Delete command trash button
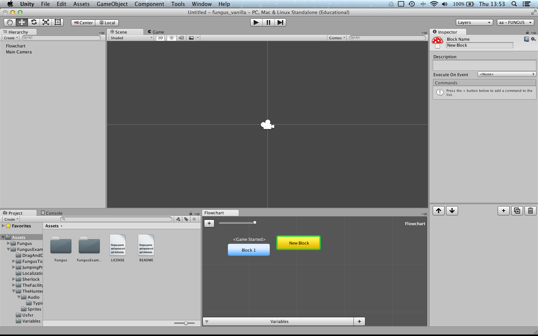The width and height of the screenshot is (538, 336). [531, 211]
